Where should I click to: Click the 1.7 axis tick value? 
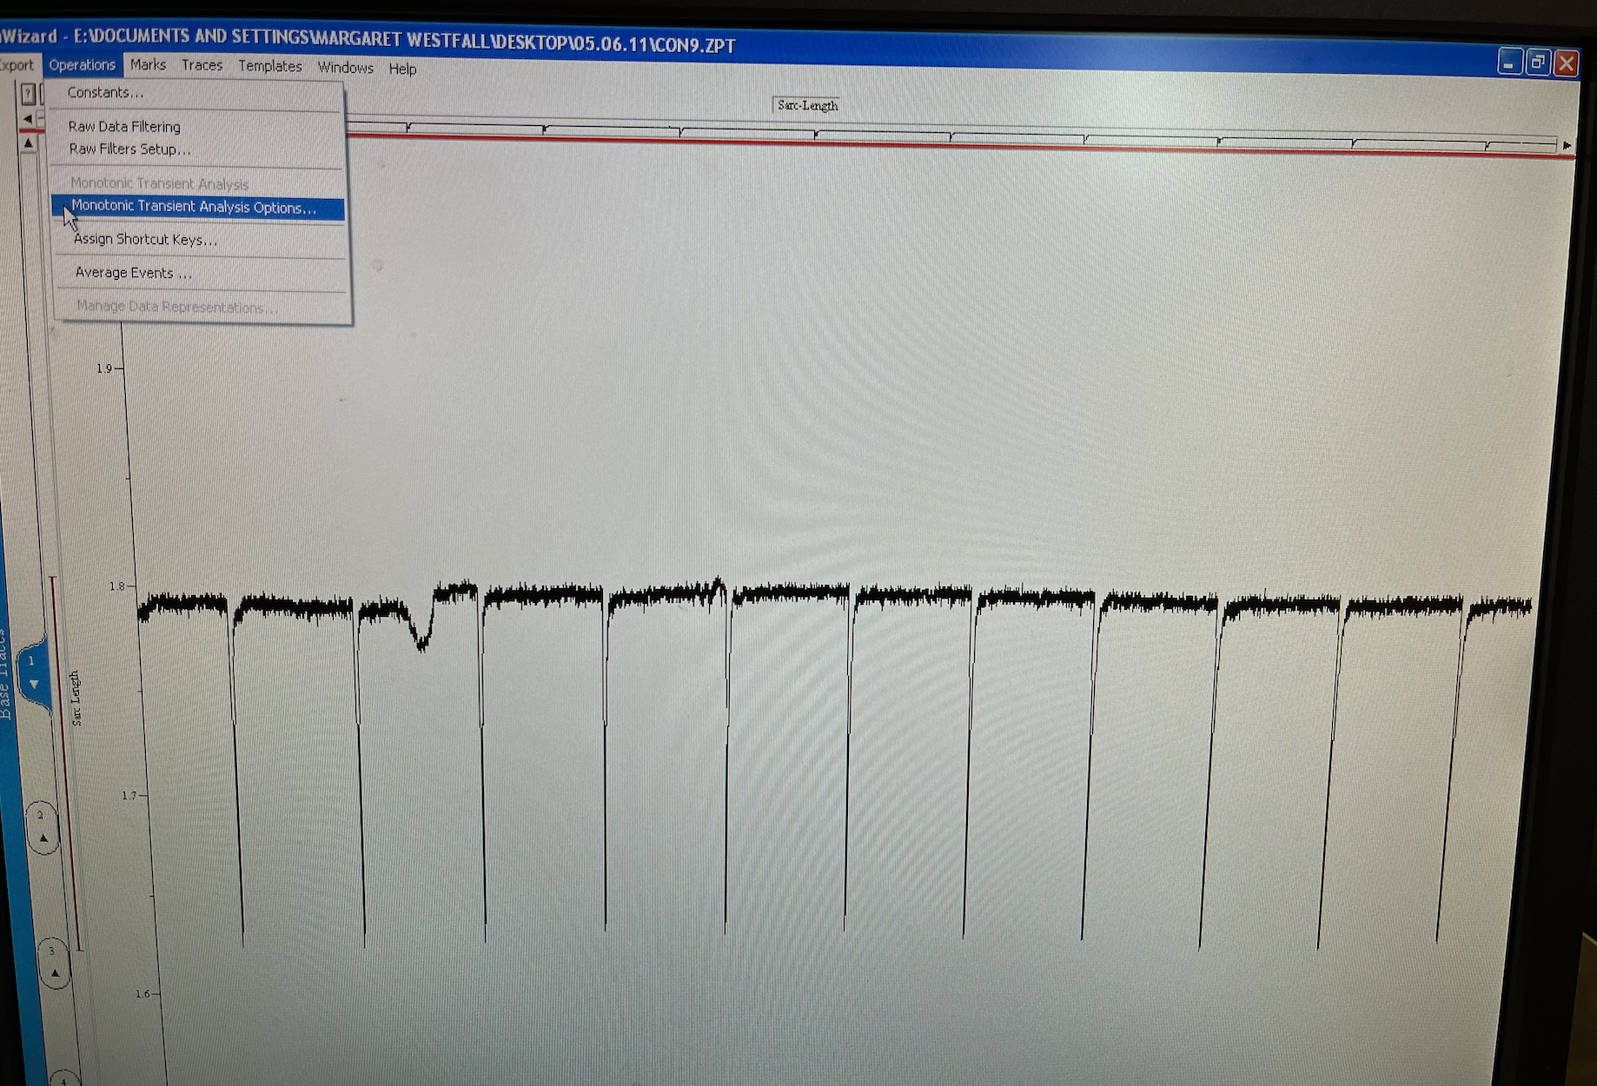click(129, 795)
